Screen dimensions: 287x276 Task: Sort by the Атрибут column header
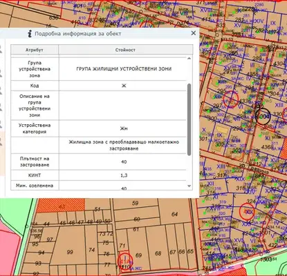(x=35, y=50)
